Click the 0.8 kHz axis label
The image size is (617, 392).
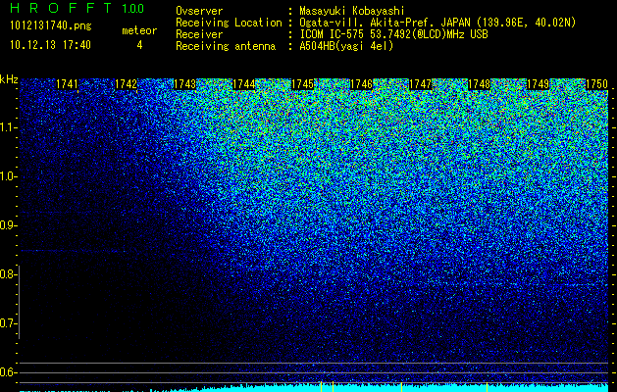point(8,274)
